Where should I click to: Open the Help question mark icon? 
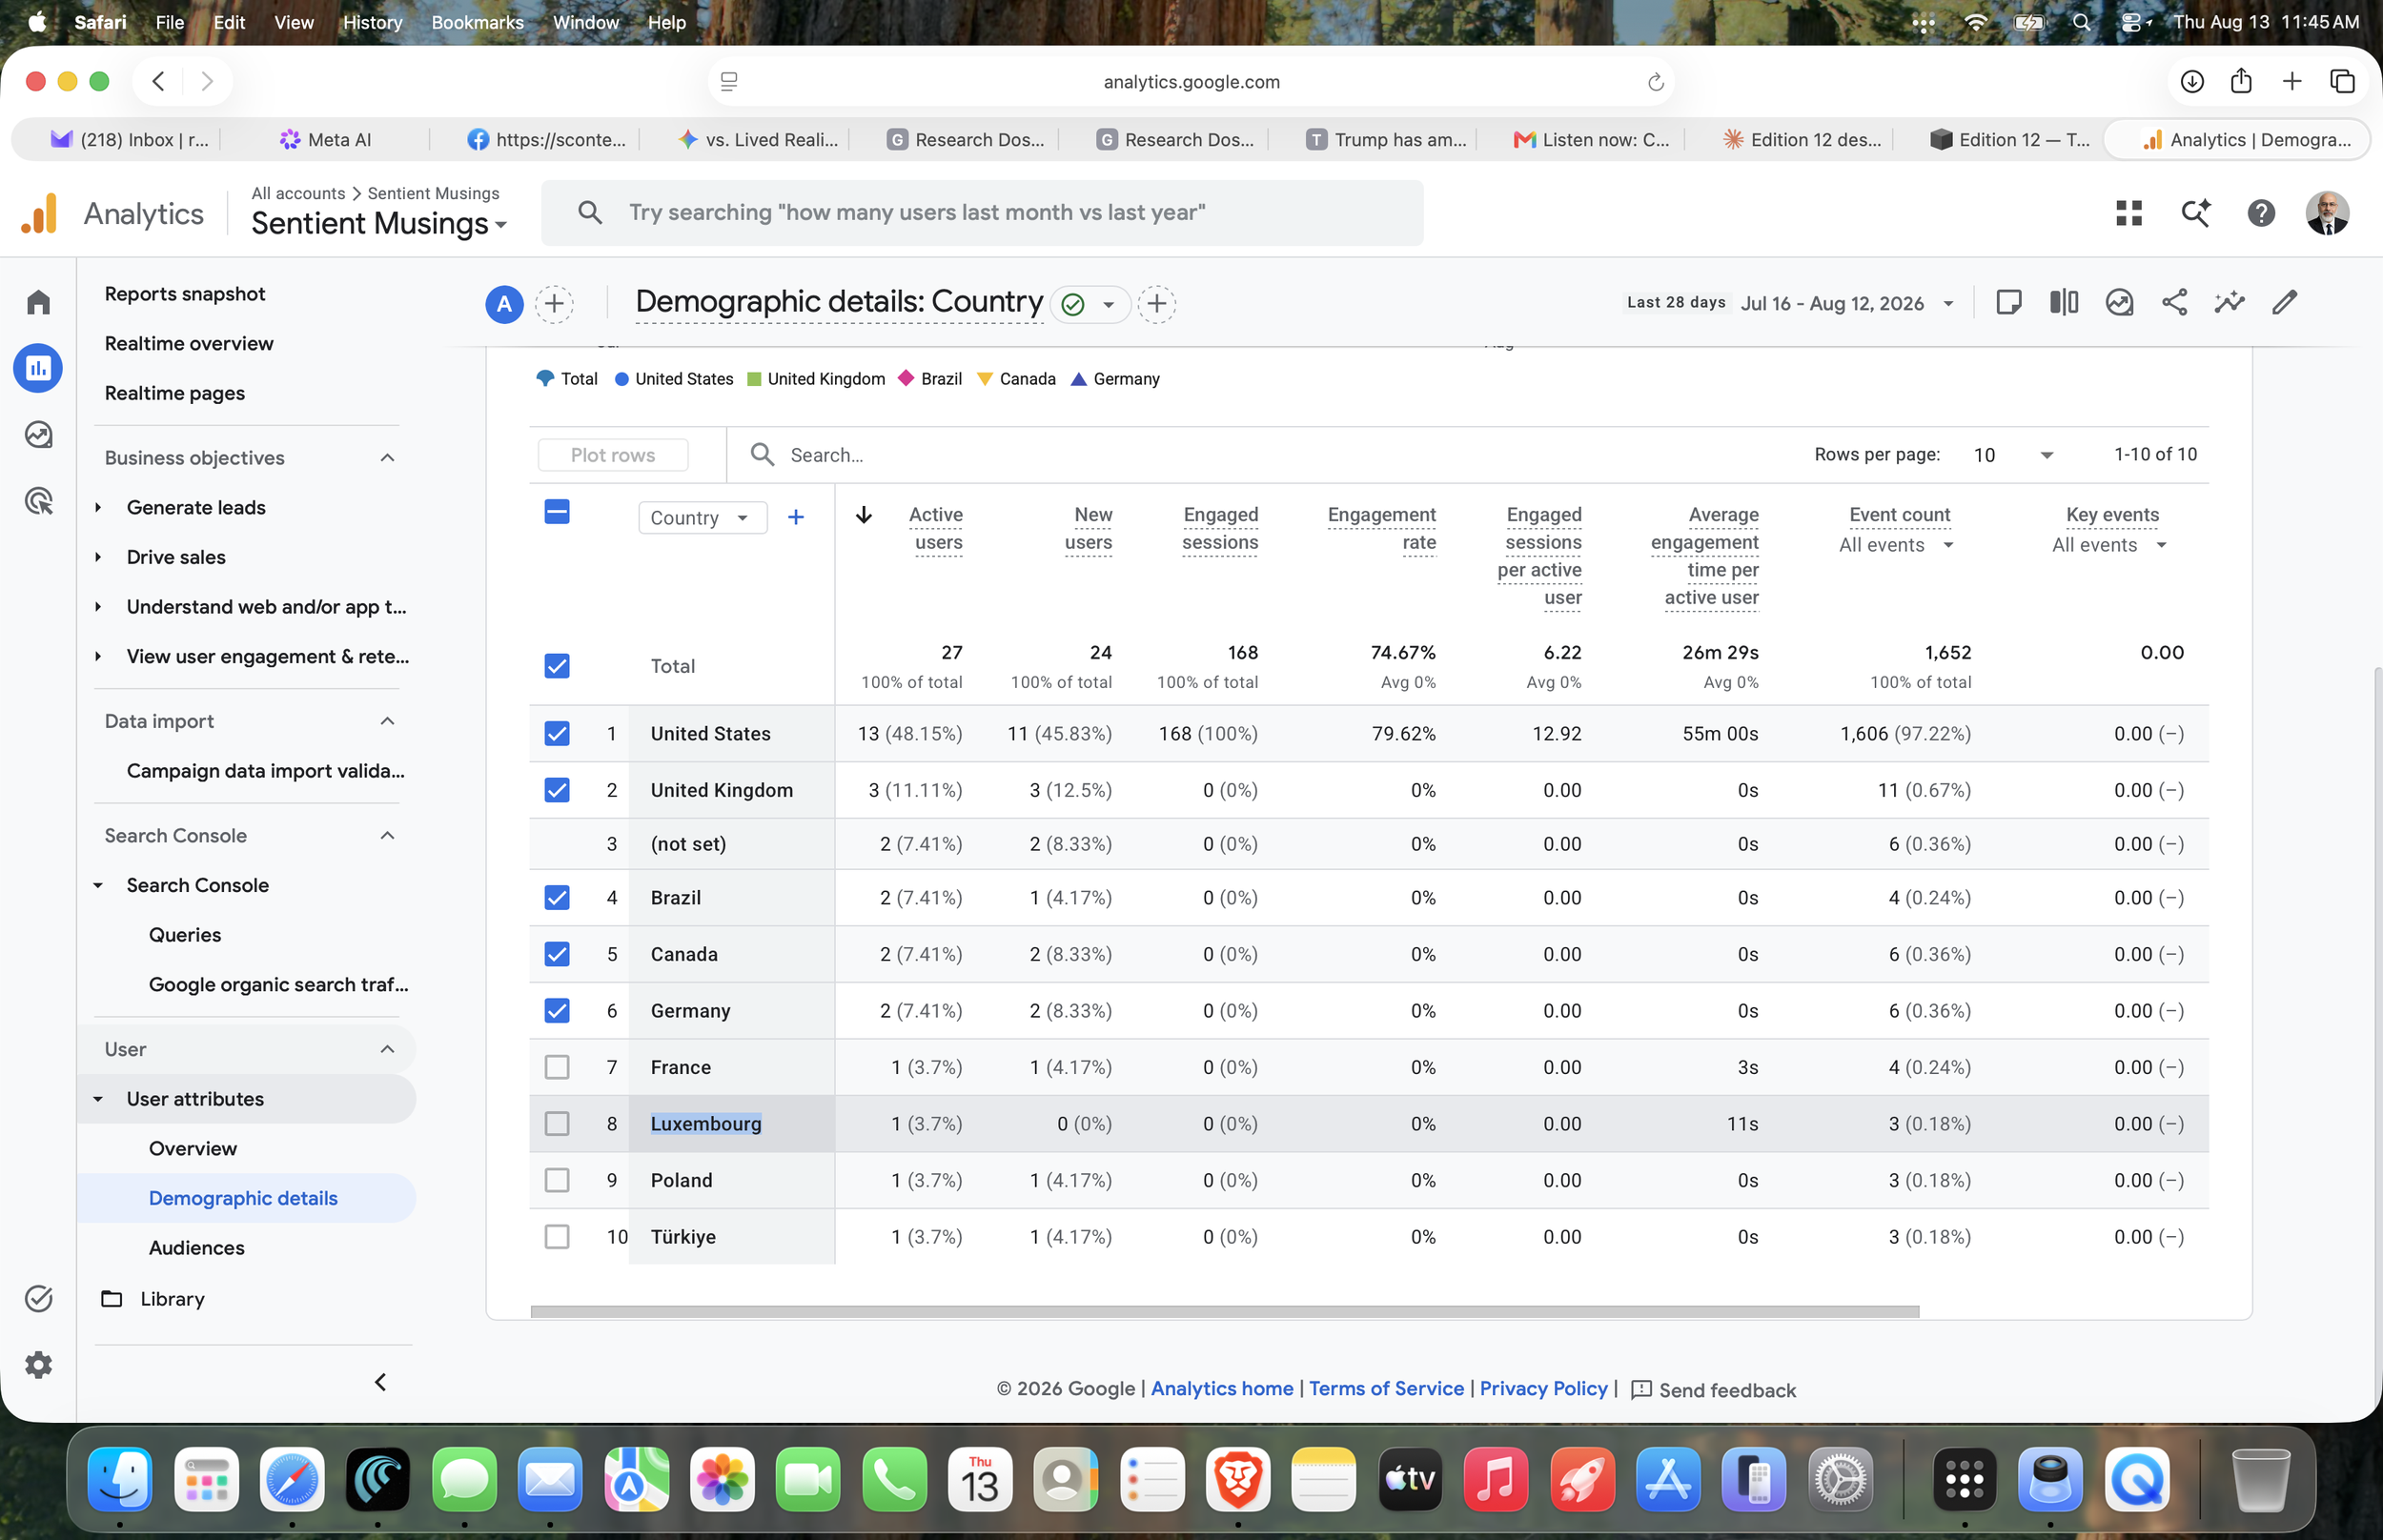click(x=2261, y=212)
